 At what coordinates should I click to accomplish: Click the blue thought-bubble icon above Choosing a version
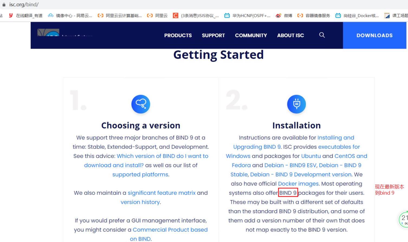[x=141, y=104]
